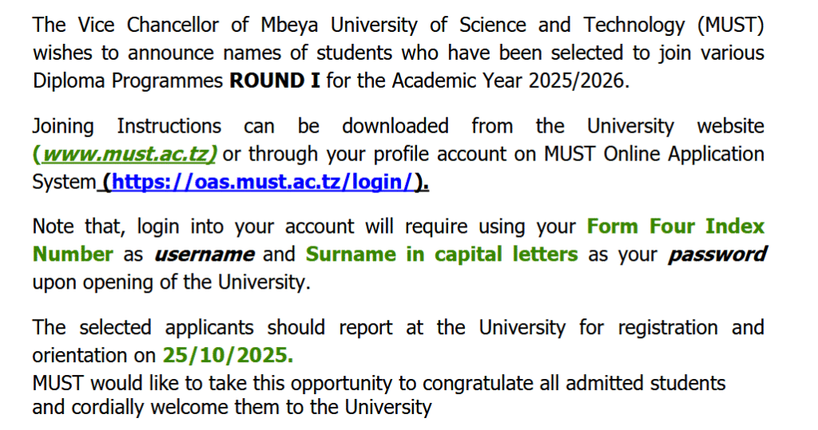Click the words Diploma Programmes

pos(127,81)
